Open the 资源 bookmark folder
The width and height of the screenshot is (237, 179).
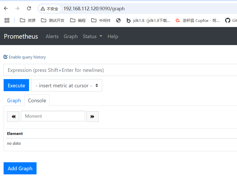(28, 20)
